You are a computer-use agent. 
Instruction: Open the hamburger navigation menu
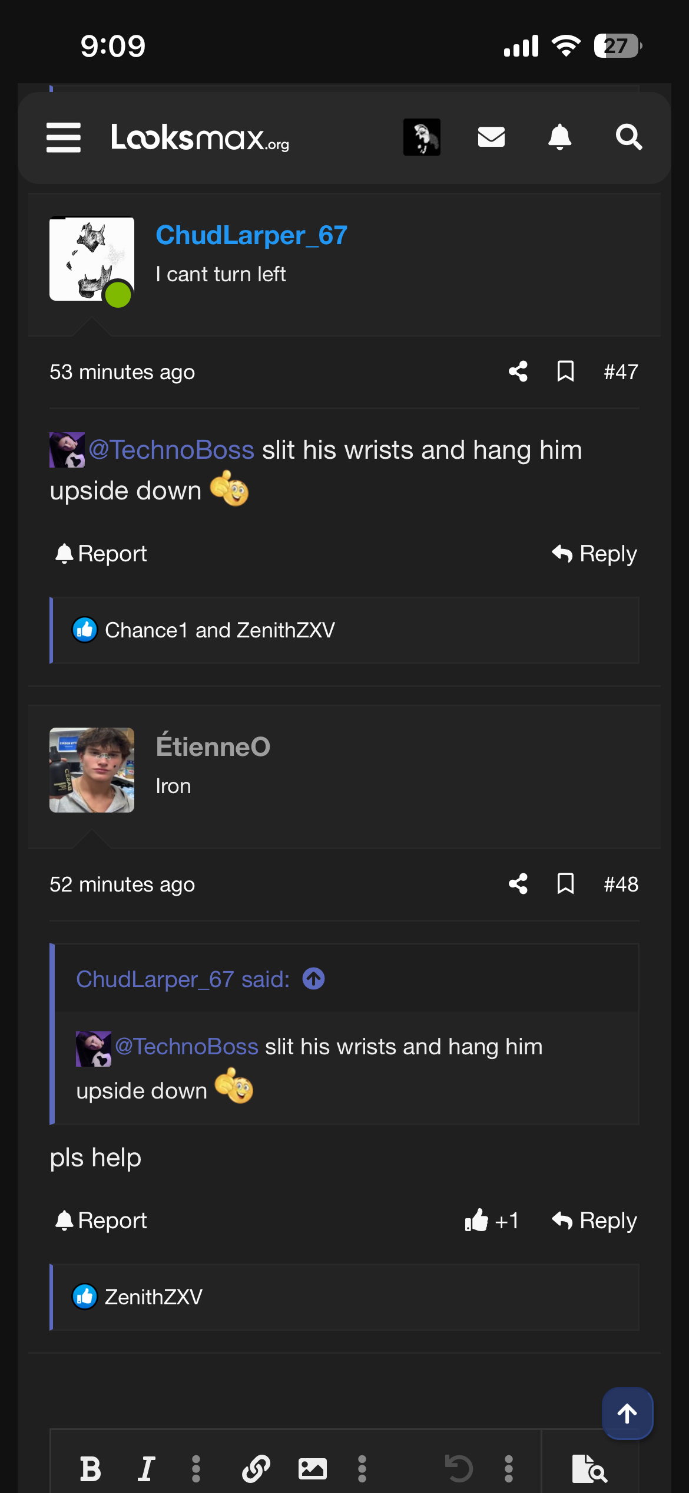tap(64, 137)
